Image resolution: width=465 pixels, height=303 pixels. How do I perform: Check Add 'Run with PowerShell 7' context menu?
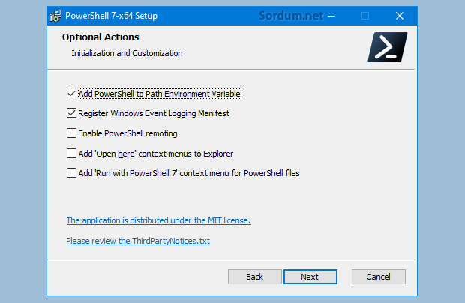coord(71,173)
